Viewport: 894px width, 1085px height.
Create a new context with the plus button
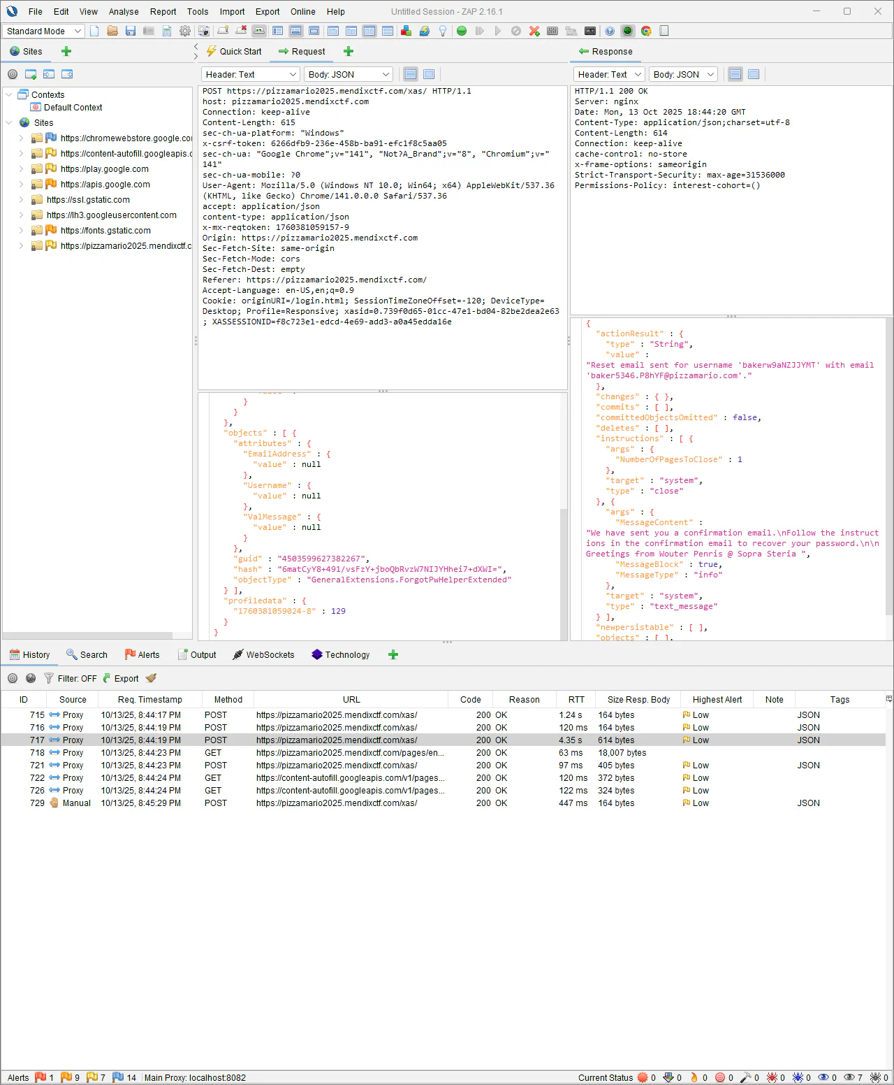point(66,50)
